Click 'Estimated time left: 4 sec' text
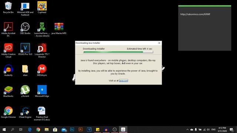Viewport: 237px width, 133px height. [x=140, y=49]
